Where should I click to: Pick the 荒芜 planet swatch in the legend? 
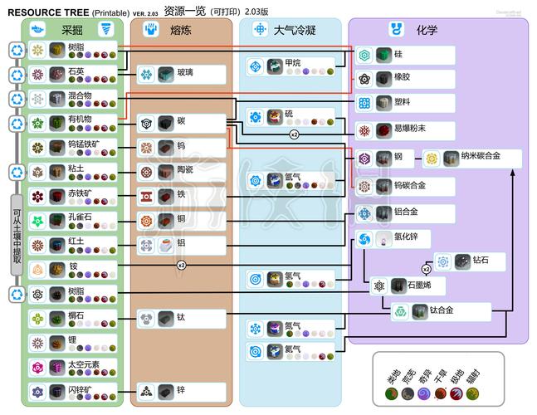click(x=408, y=393)
